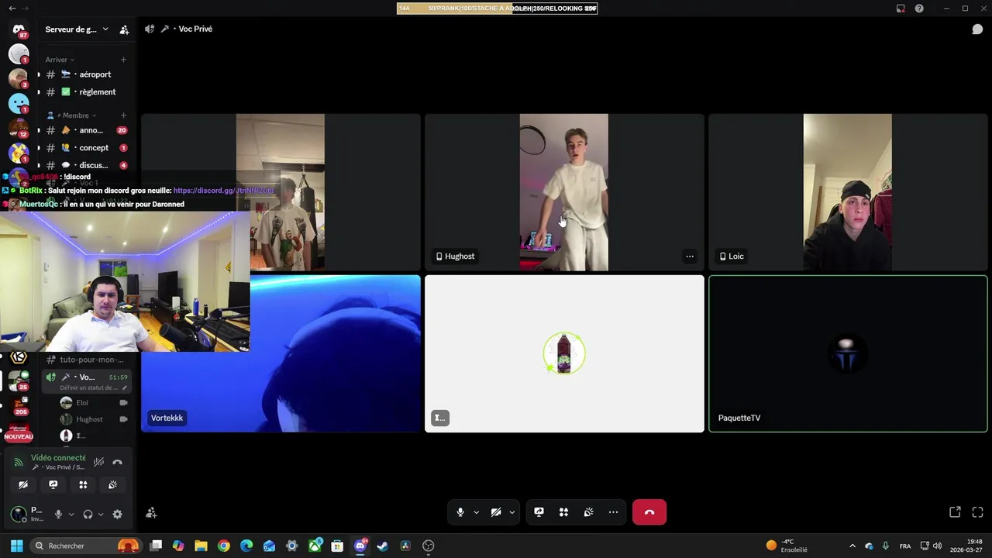Open the server with NOUVEAU badge

19,431
